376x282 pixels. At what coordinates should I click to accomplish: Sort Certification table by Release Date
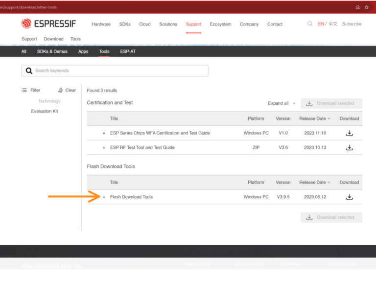[315, 118]
